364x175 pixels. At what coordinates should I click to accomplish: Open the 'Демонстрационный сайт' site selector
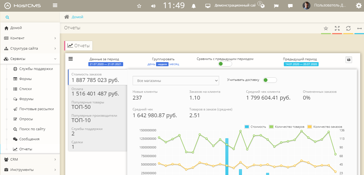[235, 5]
